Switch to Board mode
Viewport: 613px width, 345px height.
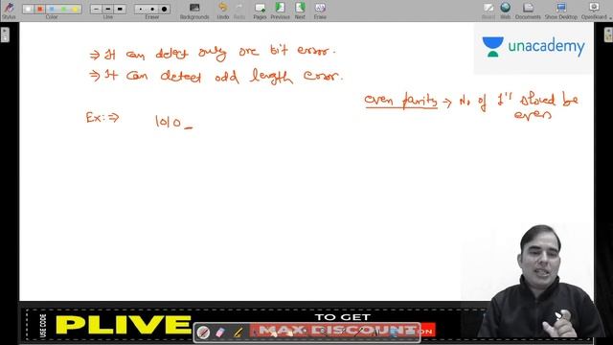(488, 11)
